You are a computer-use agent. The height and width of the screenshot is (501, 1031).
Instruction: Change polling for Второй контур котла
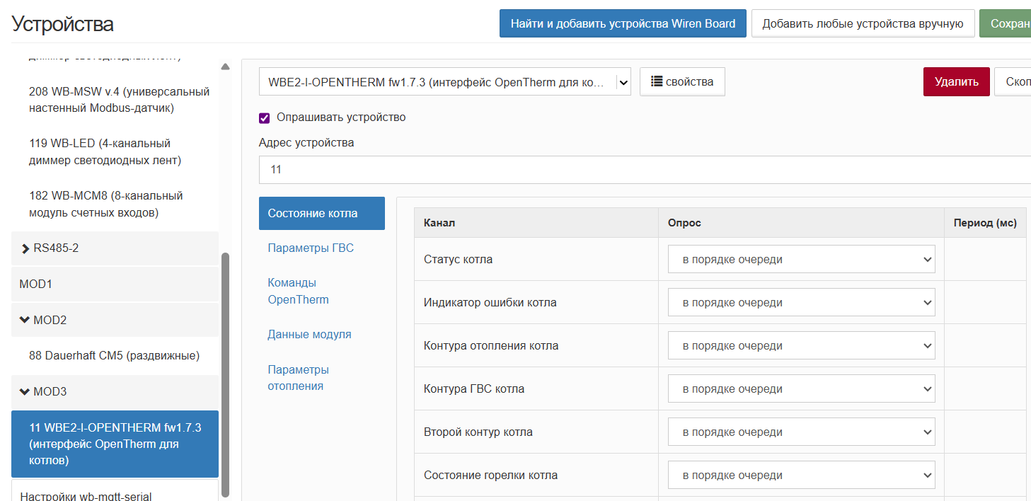point(801,432)
